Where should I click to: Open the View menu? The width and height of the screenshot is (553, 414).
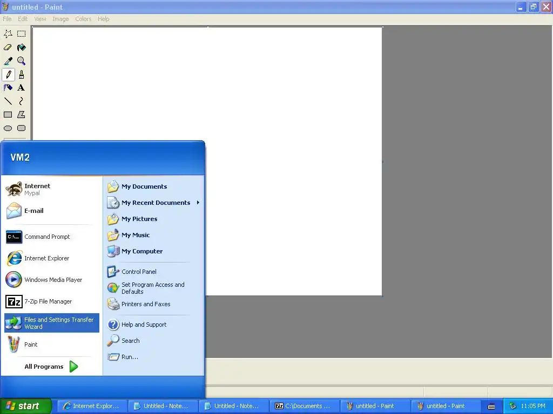pos(40,19)
